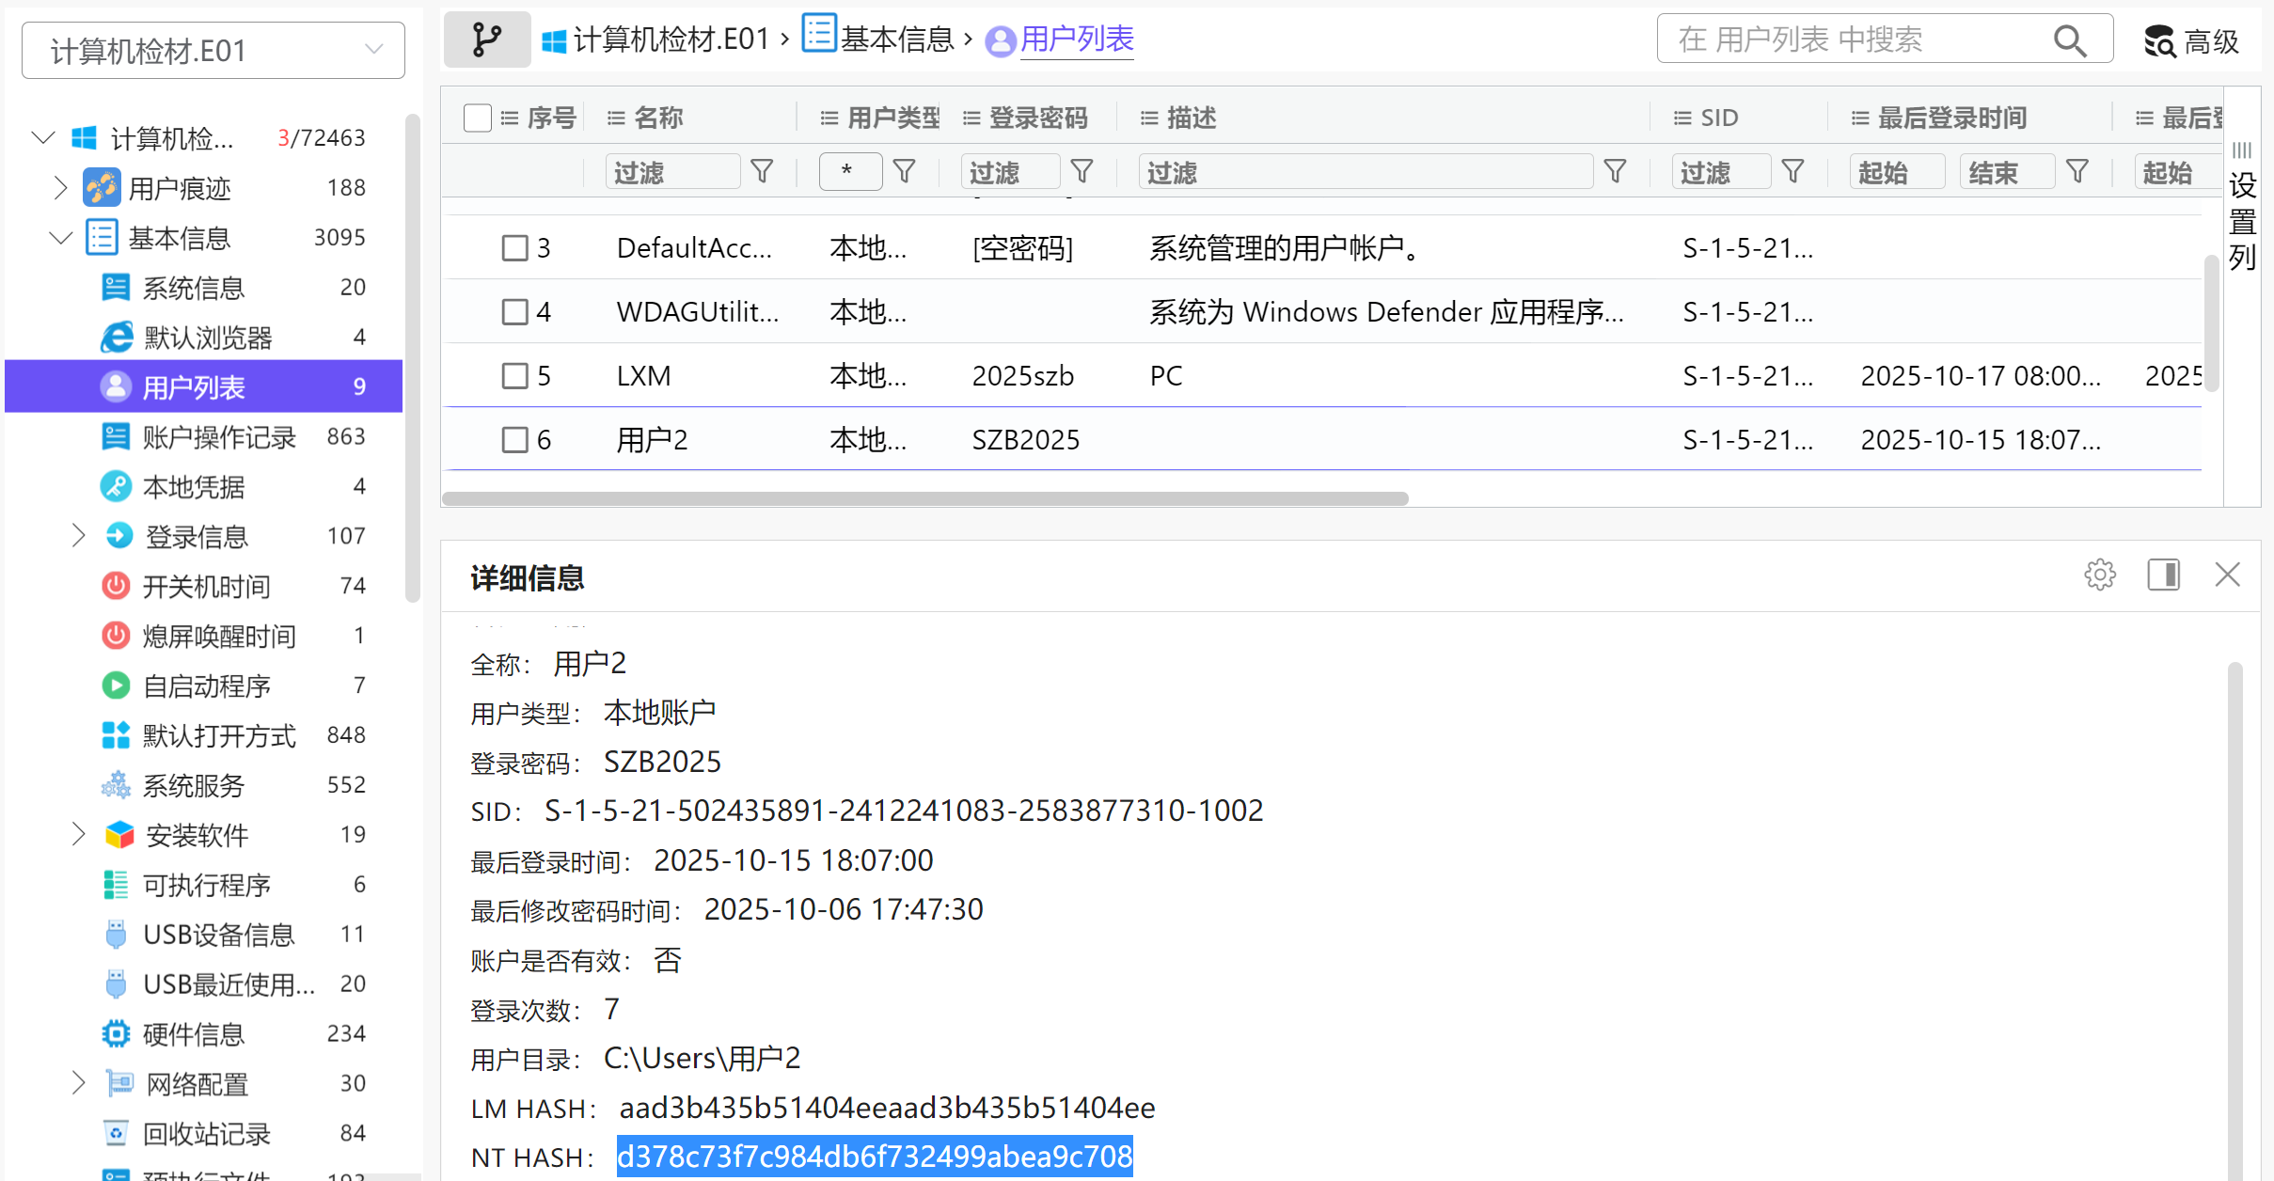The height and width of the screenshot is (1181, 2274).
Task: Open 高级 advanced search
Action: point(2191,40)
